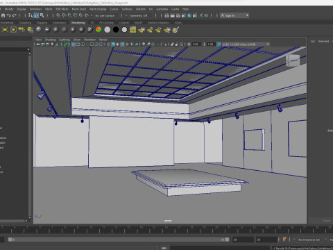Image resolution: width=333 pixels, height=250 pixels.
Task: Open the Curves menu
Action: pos(114,9)
